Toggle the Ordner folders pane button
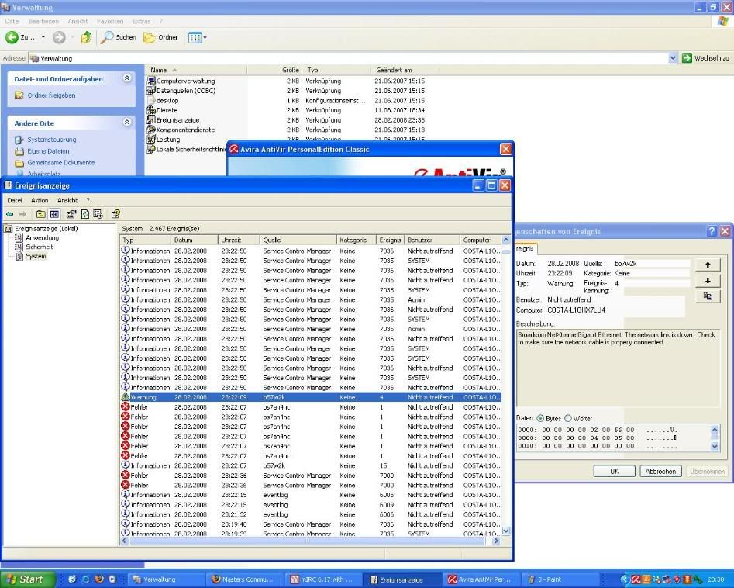734x588 pixels. click(160, 37)
